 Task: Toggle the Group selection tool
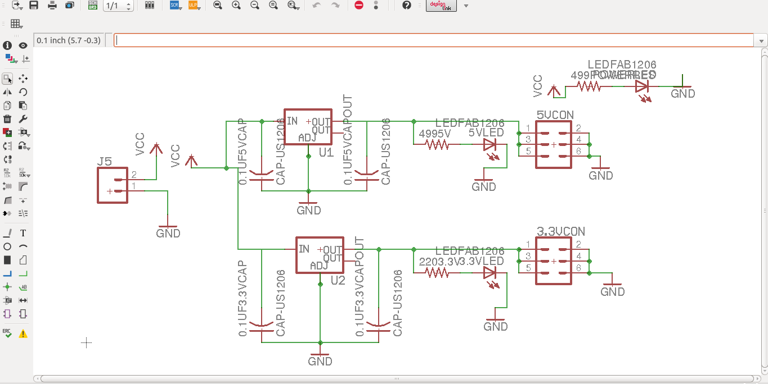[7, 79]
